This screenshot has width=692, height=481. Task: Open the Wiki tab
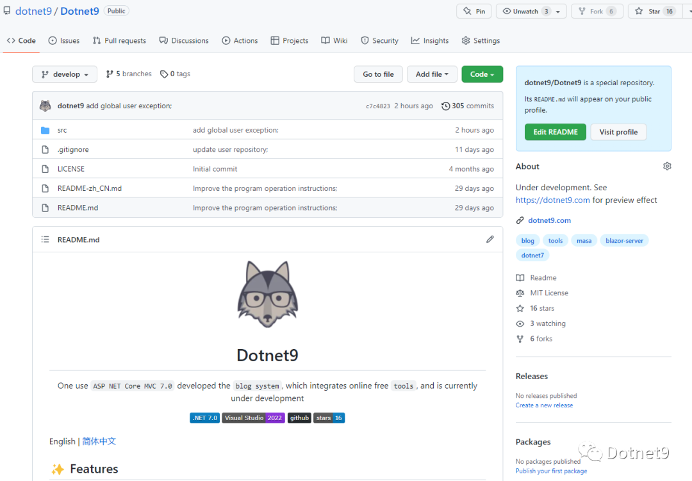(334, 40)
